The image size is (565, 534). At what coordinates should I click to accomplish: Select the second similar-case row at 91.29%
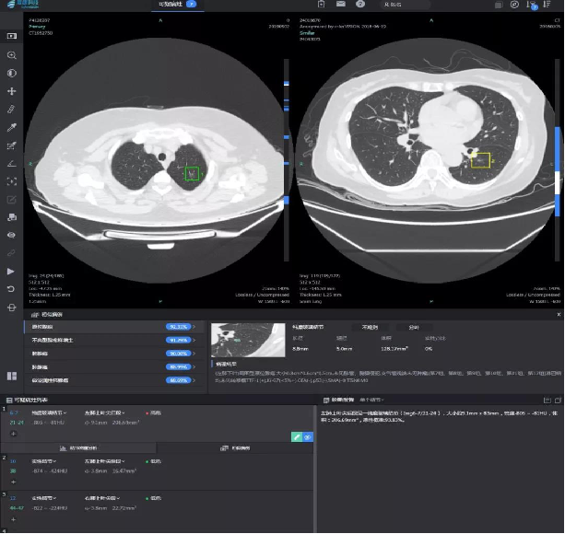tap(110, 340)
